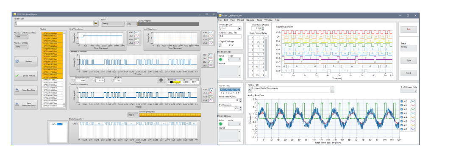Click the Channel List (0-15) input field
This screenshot has width=456, height=158.
coord(230,36)
